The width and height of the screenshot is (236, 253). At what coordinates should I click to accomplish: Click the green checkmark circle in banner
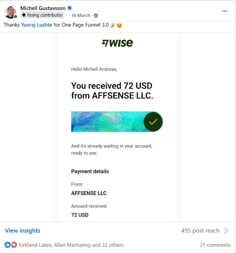pos(153,122)
